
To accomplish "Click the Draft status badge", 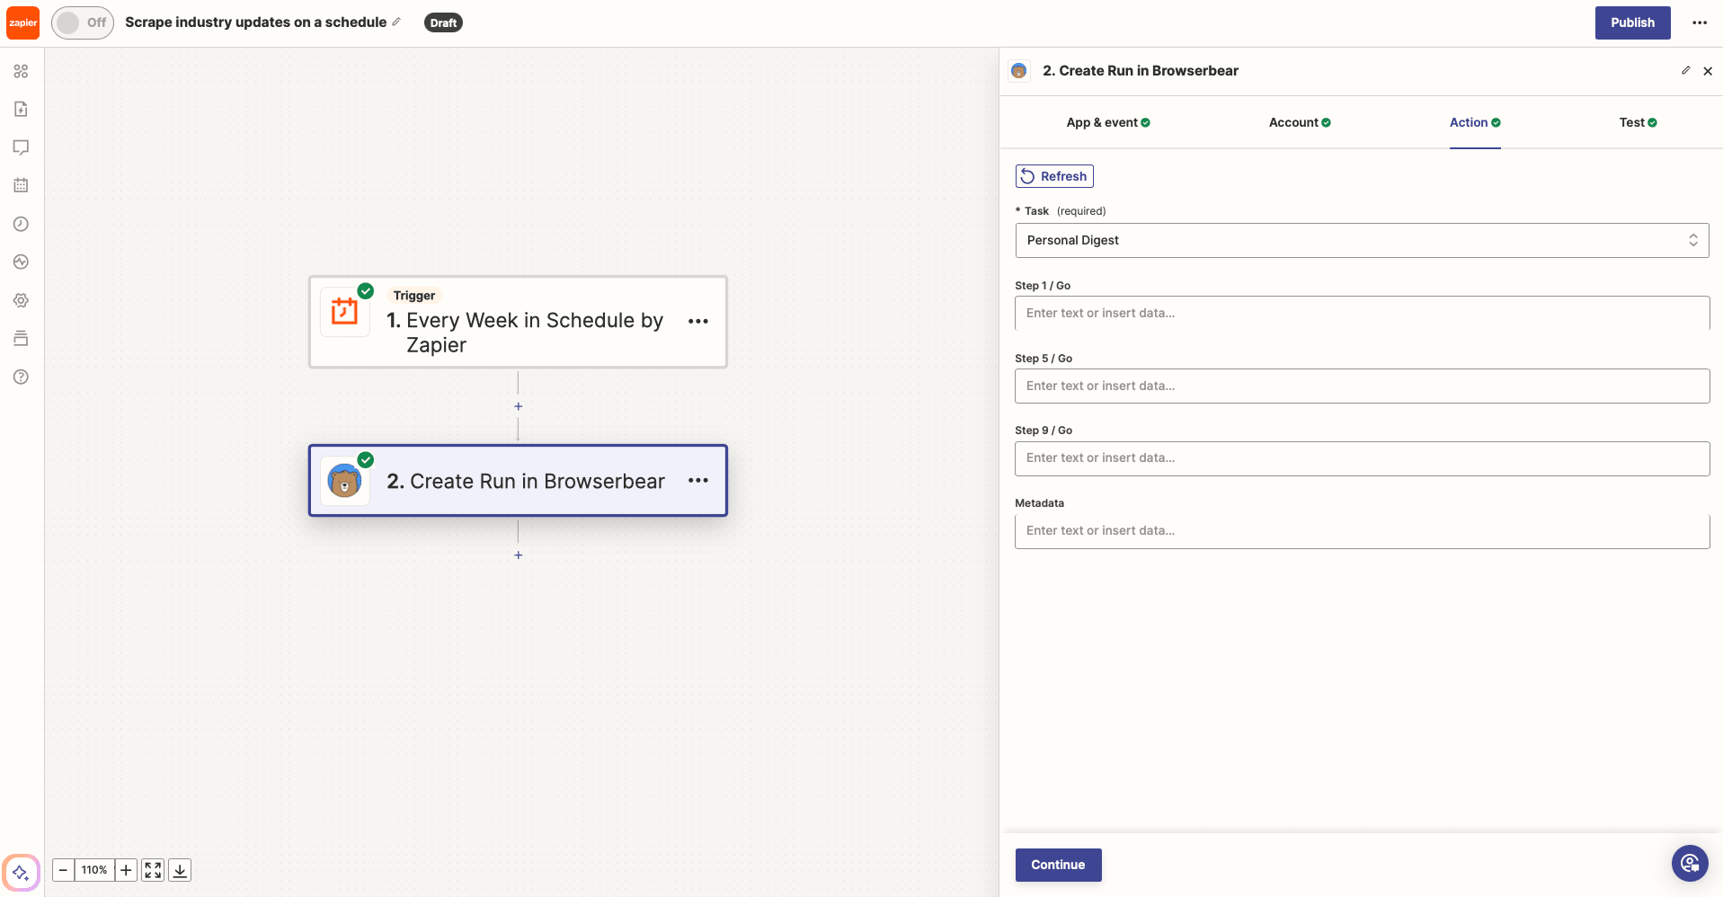I will [443, 22].
